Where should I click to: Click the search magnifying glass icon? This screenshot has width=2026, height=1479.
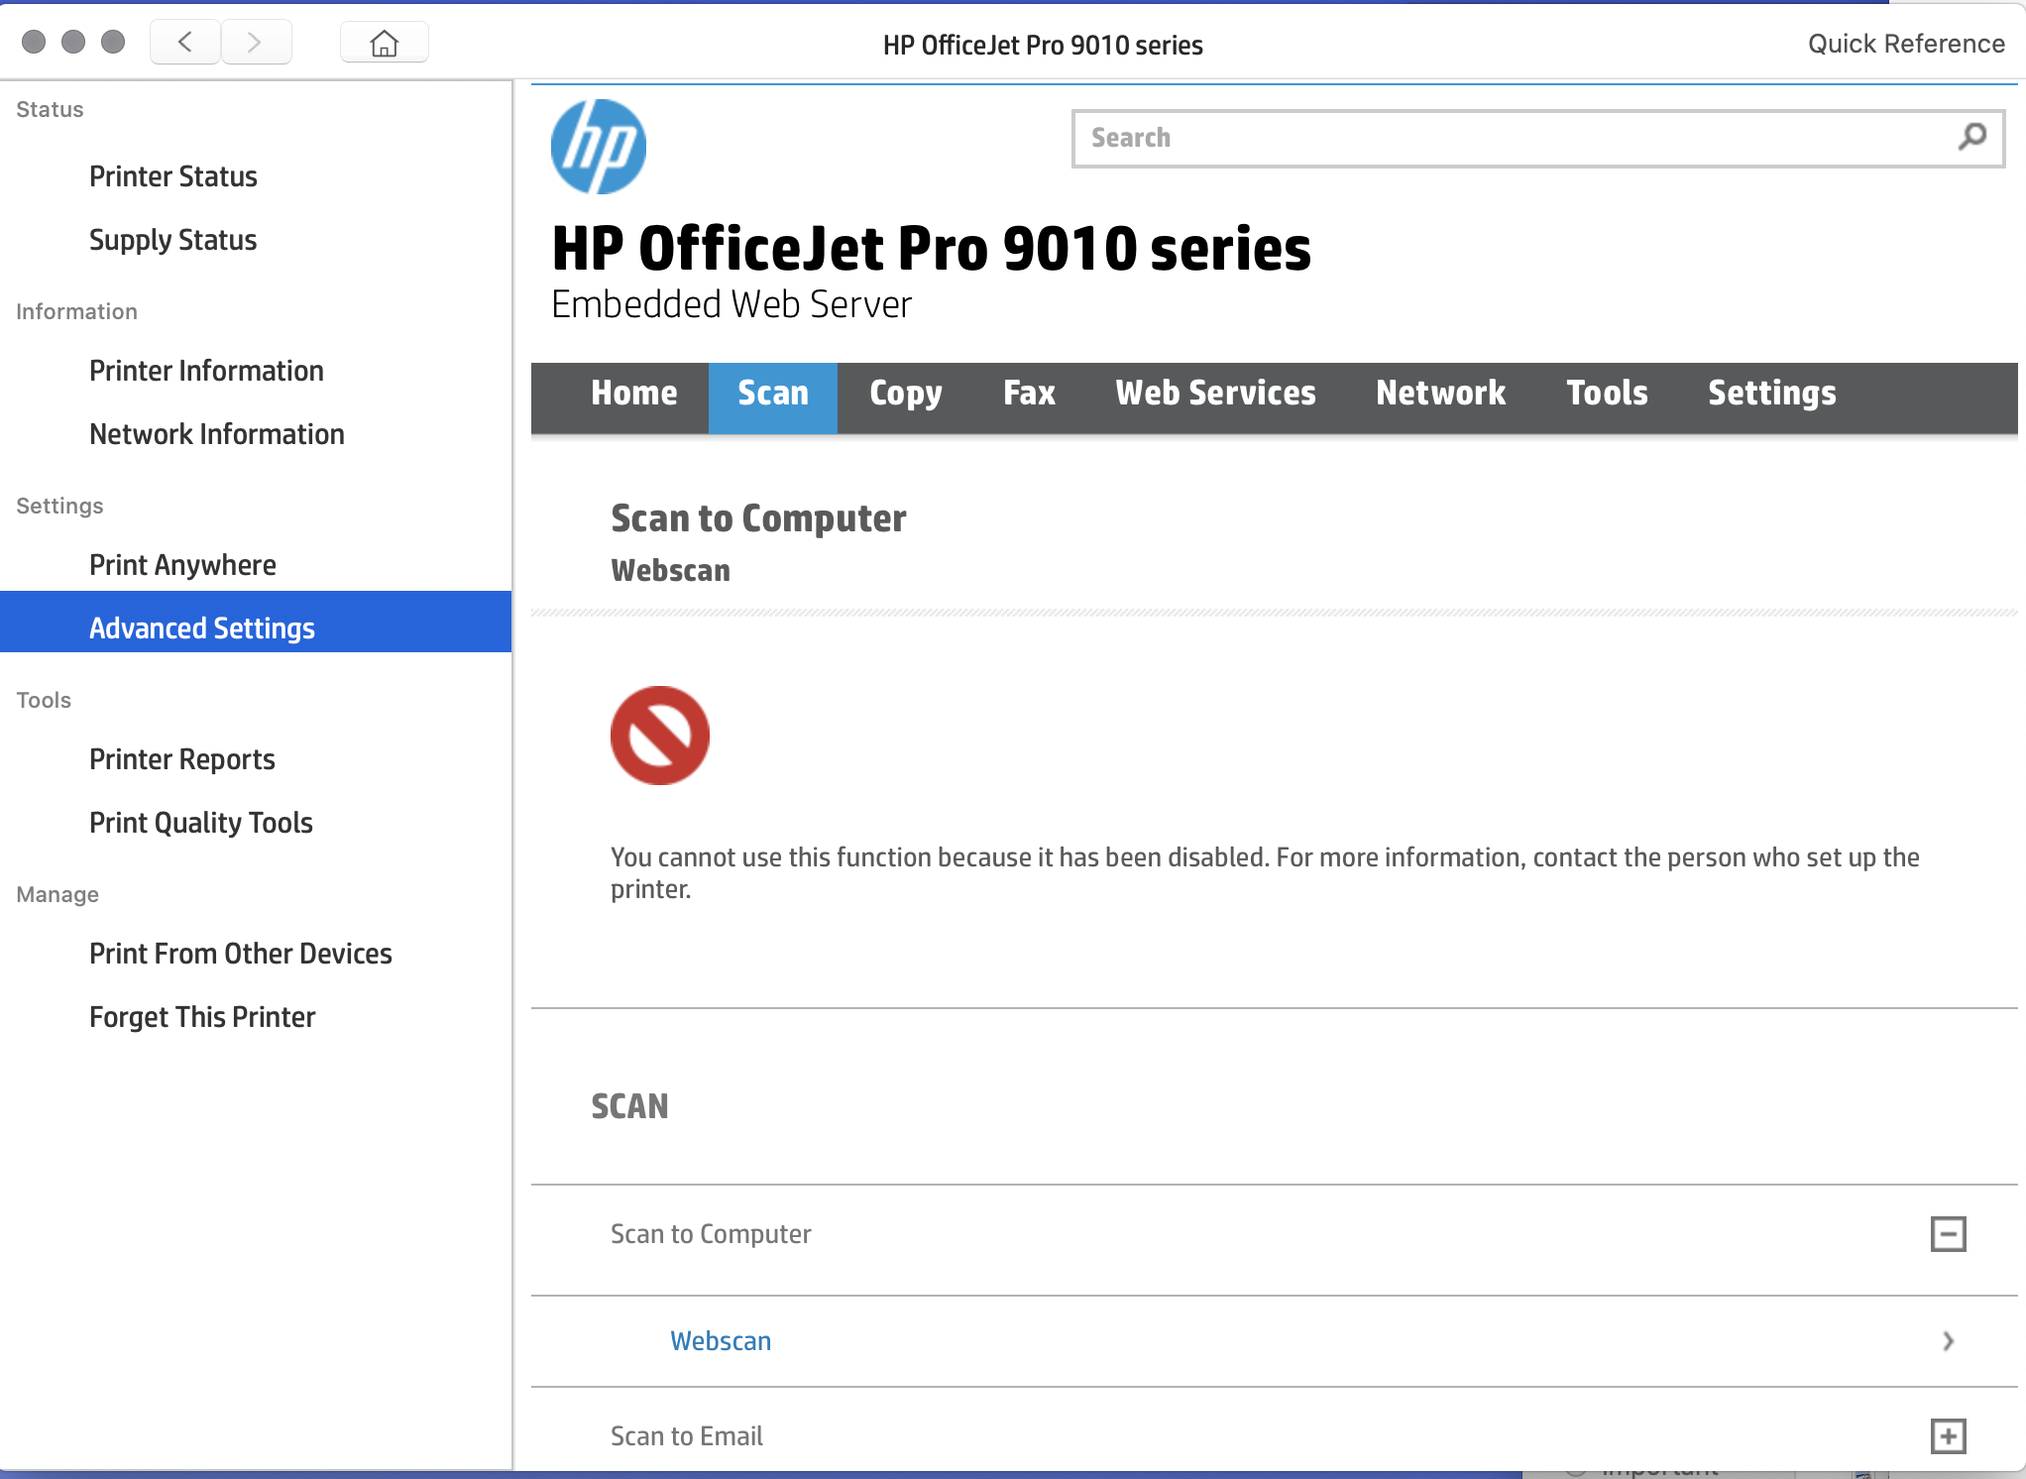pyautogui.click(x=1970, y=138)
